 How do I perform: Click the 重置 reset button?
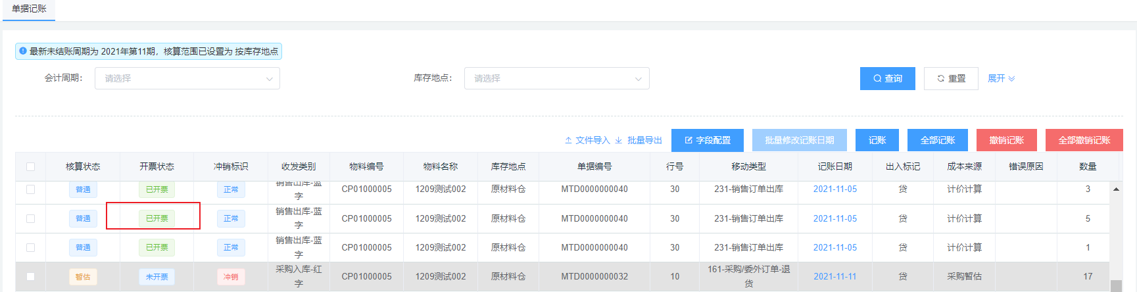(951, 78)
